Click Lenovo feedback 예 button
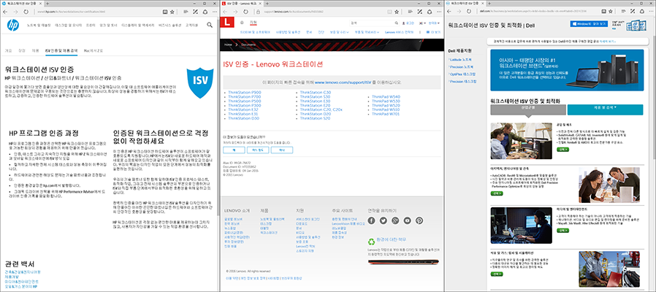This screenshot has width=656, height=292. [234, 150]
